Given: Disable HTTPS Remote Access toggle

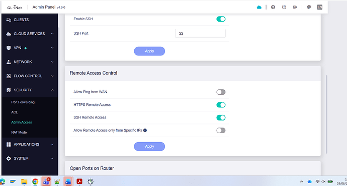Looking at the screenshot, I should pyautogui.click(x=221, y=105).
